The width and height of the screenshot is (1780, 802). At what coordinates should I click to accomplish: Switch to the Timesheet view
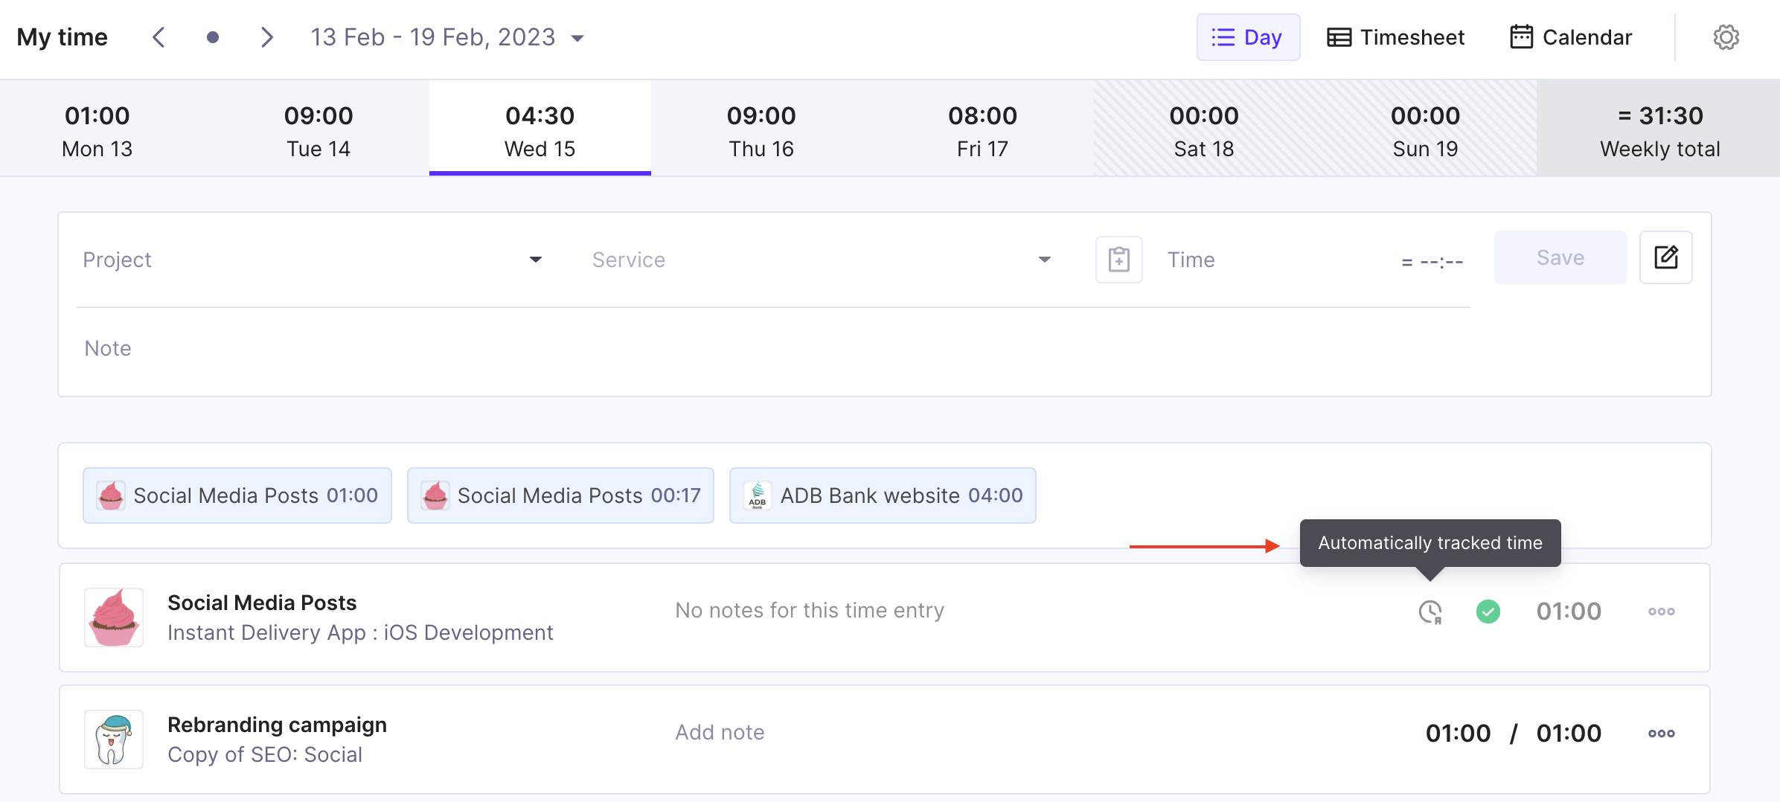point(1395,37)
